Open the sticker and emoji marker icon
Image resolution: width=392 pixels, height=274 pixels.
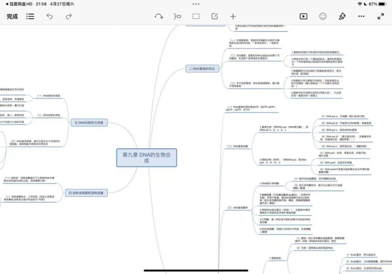323,17
